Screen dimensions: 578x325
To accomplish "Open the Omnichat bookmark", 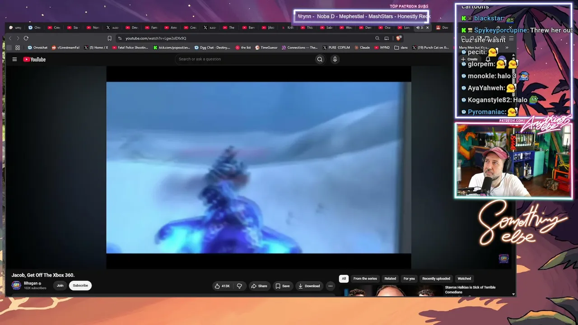I will pos(37,47).
